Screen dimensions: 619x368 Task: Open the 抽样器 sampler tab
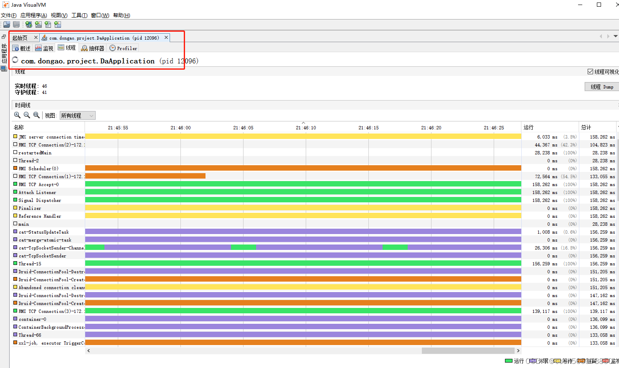93,48
